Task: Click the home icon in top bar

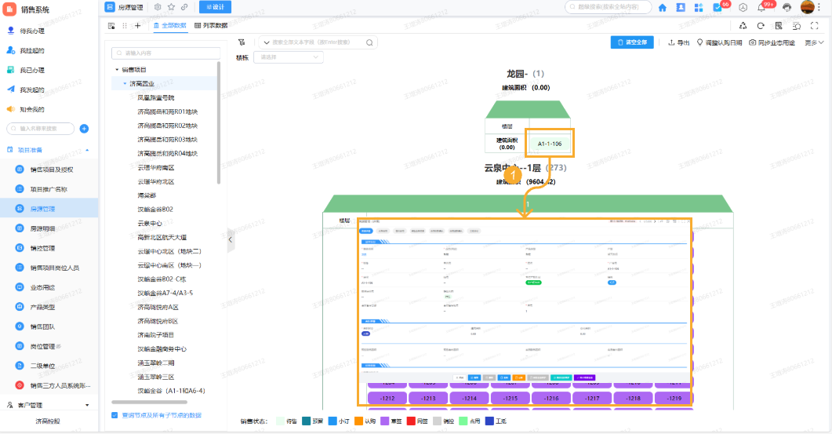Action: pos(662,7)
